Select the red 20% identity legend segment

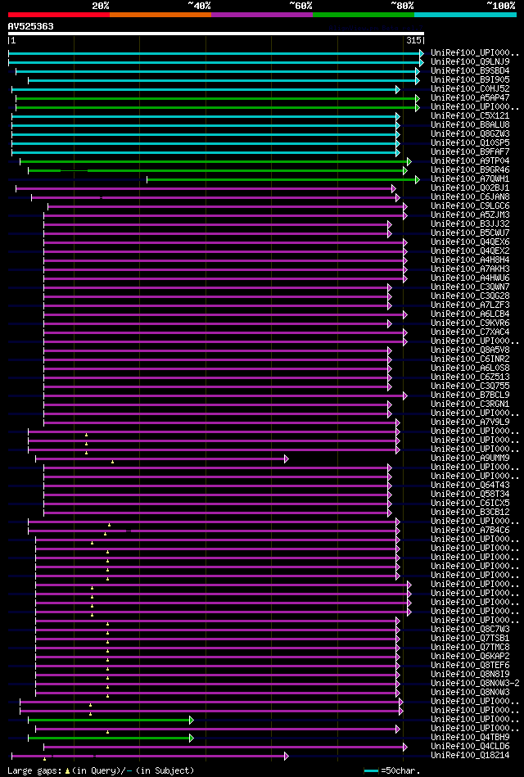58,15
